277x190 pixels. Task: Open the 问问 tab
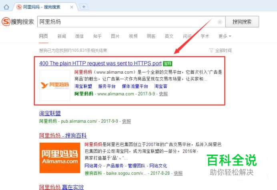187,36
